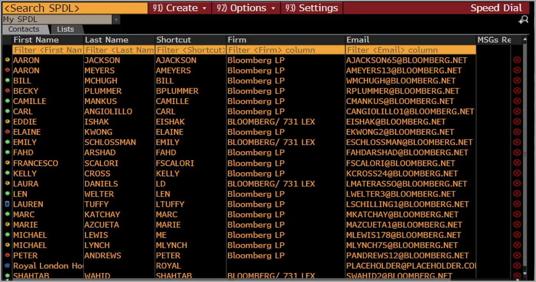Open the 91) Create dropdown menu

pyautogui.click(x=180, y=8)
